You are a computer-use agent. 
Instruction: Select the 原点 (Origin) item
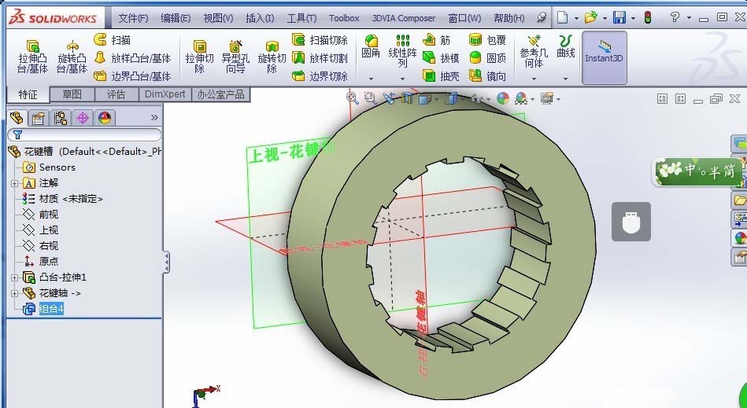point(41,262)
